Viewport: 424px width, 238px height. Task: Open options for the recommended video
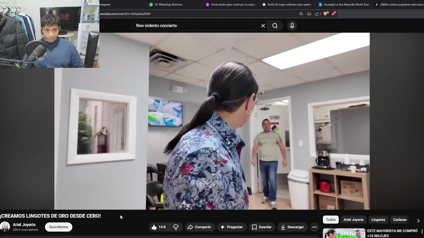pyautogui.click(x=422, y=231)
